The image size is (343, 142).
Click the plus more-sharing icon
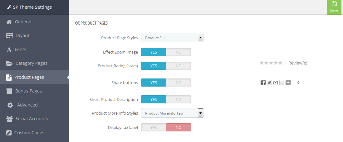[x=288, y=83]
